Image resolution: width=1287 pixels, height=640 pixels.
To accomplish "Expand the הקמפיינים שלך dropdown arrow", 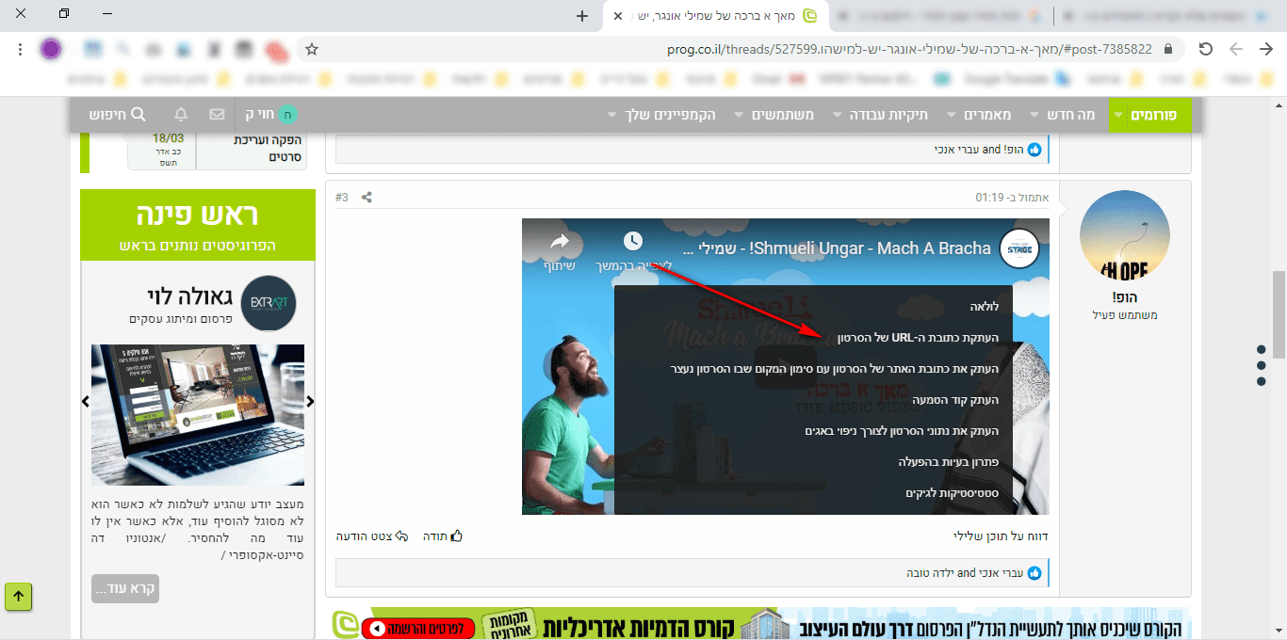I will point(613,115).
